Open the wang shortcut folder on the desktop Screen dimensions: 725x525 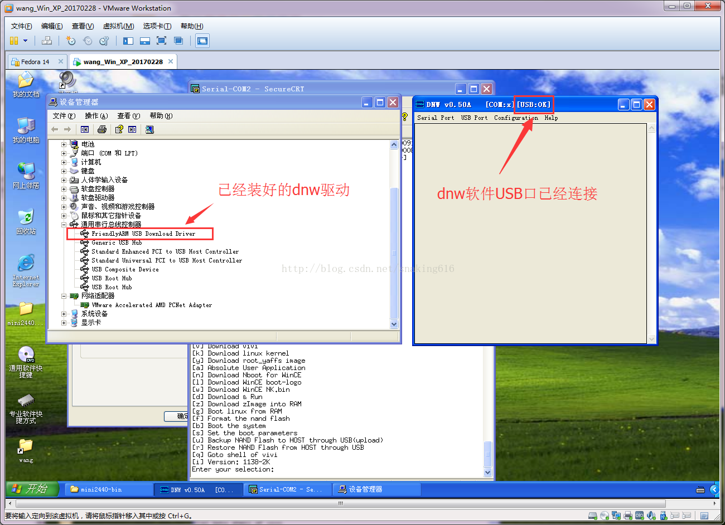(x=26, y=451)
